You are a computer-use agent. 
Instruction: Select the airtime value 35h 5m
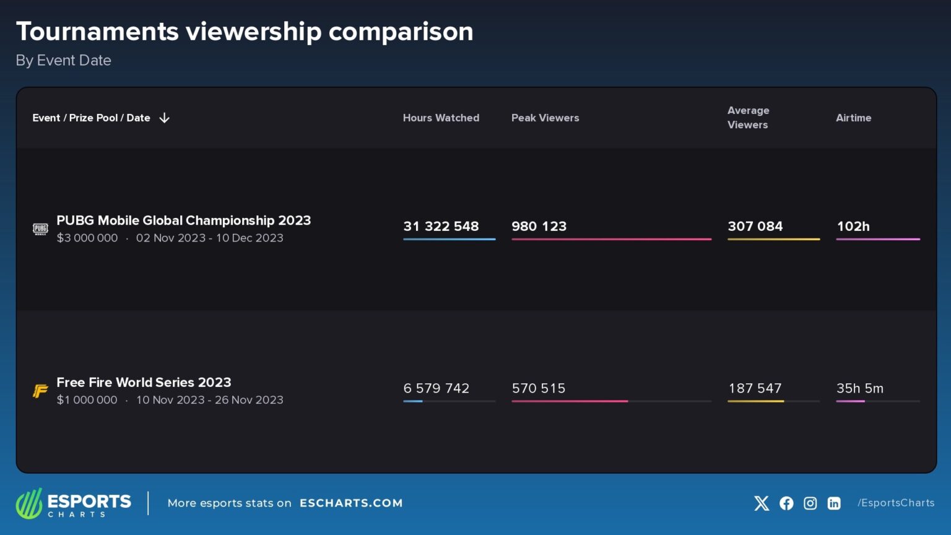tap(860, 388)
